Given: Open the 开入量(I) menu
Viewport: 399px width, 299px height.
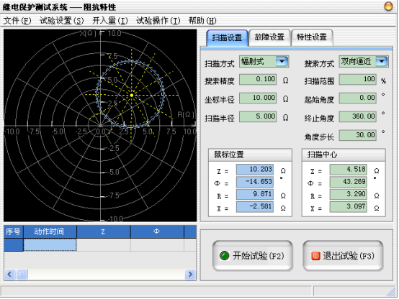Looking at the screenshot, I should [x=110, y=21].
